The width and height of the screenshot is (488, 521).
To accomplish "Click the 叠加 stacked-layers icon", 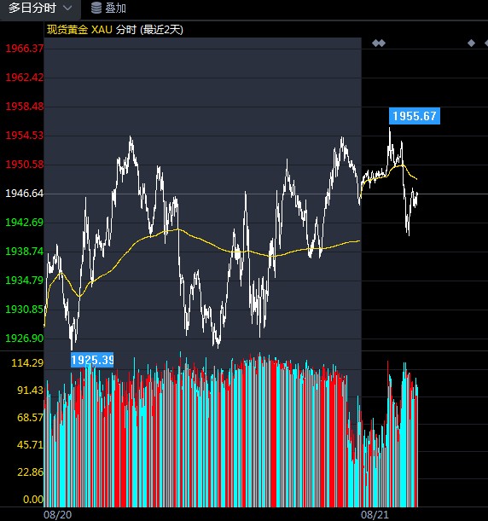I will (x=96, y=8).
